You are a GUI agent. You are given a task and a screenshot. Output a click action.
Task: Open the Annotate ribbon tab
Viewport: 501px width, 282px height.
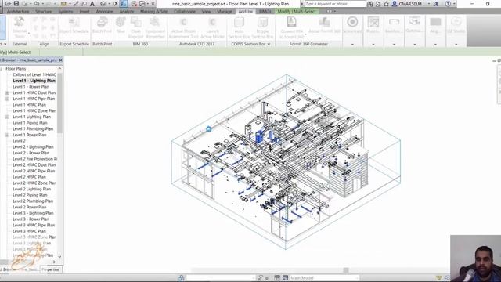[104, 11]
